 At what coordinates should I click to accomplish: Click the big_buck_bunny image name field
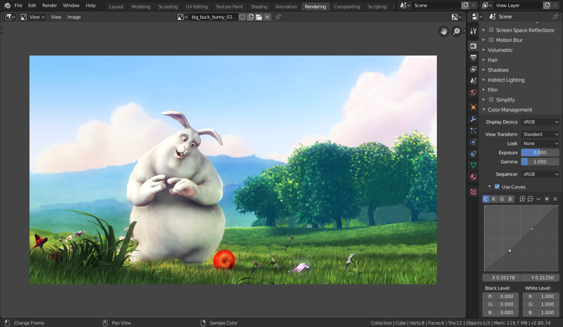[x=213, y=17]
